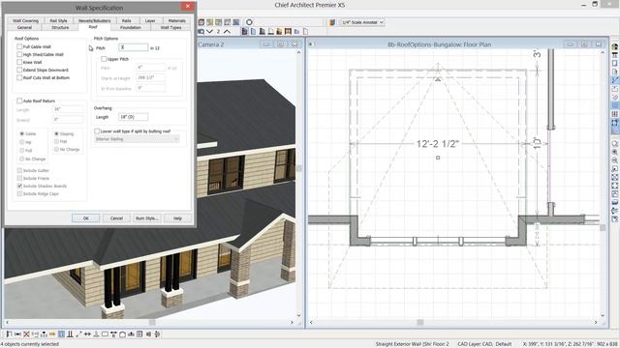Click the blank page icon ending second toolbar row
The height and width of the screenshot is (348, 620).
point(305,32)
